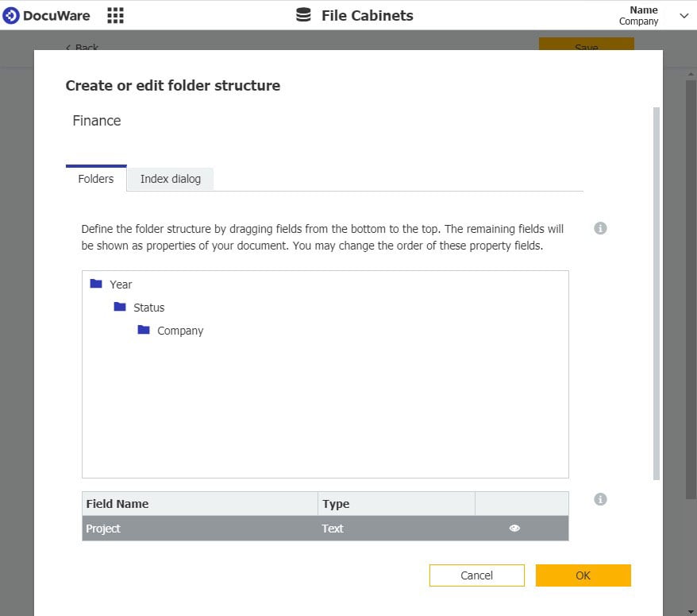Click the DocuWare logo icon

[11, 14]
